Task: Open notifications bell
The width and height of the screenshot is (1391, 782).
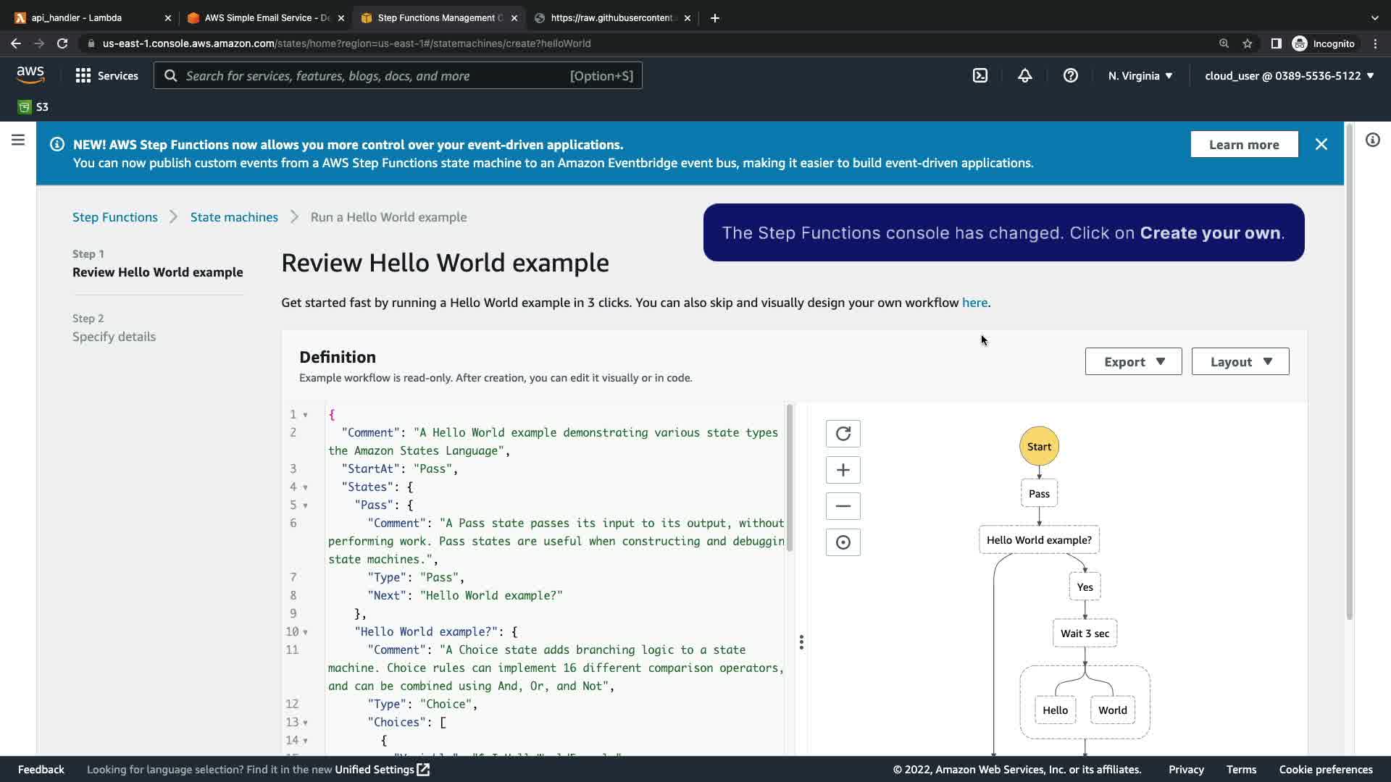Action: pyautogui.click(x=1024, y=75)
